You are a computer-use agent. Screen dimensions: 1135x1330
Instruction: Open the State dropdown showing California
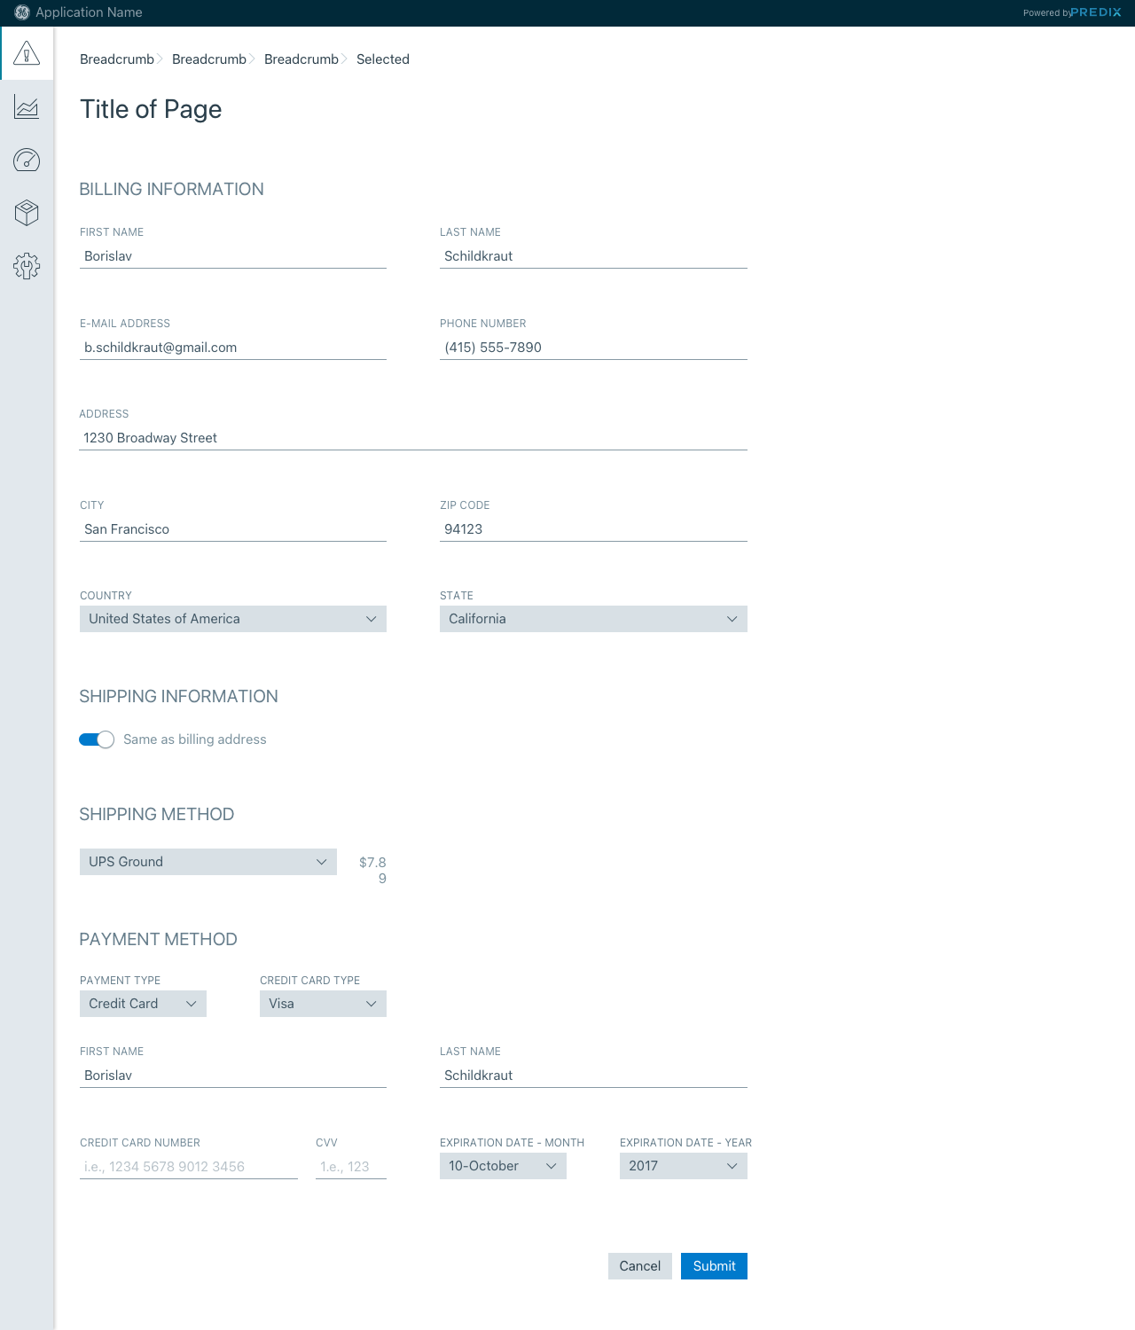(x=593, y=619)
